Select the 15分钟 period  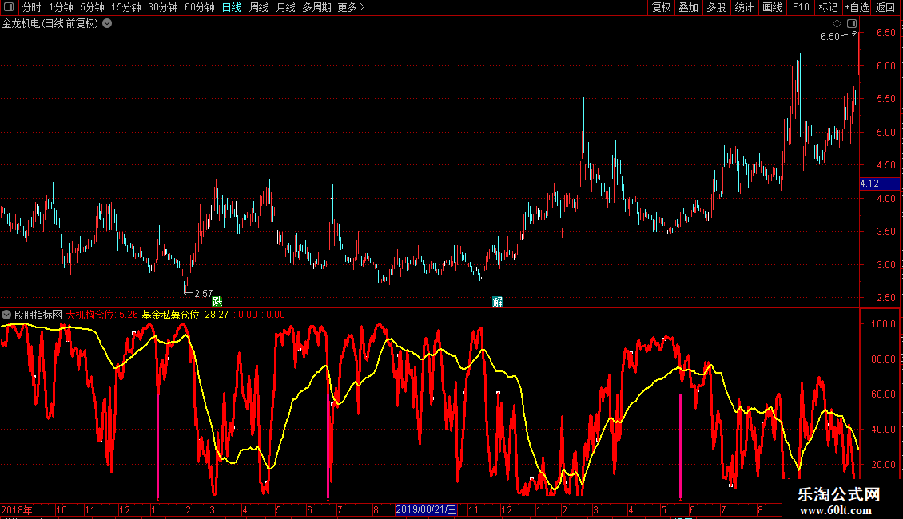click(x=126, y=7)
